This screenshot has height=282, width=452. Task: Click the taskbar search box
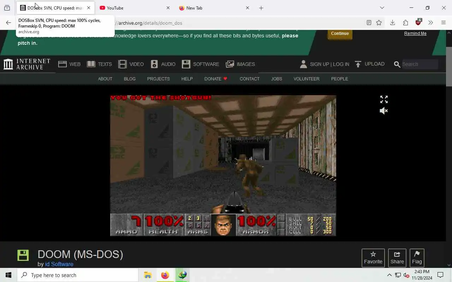78,275
